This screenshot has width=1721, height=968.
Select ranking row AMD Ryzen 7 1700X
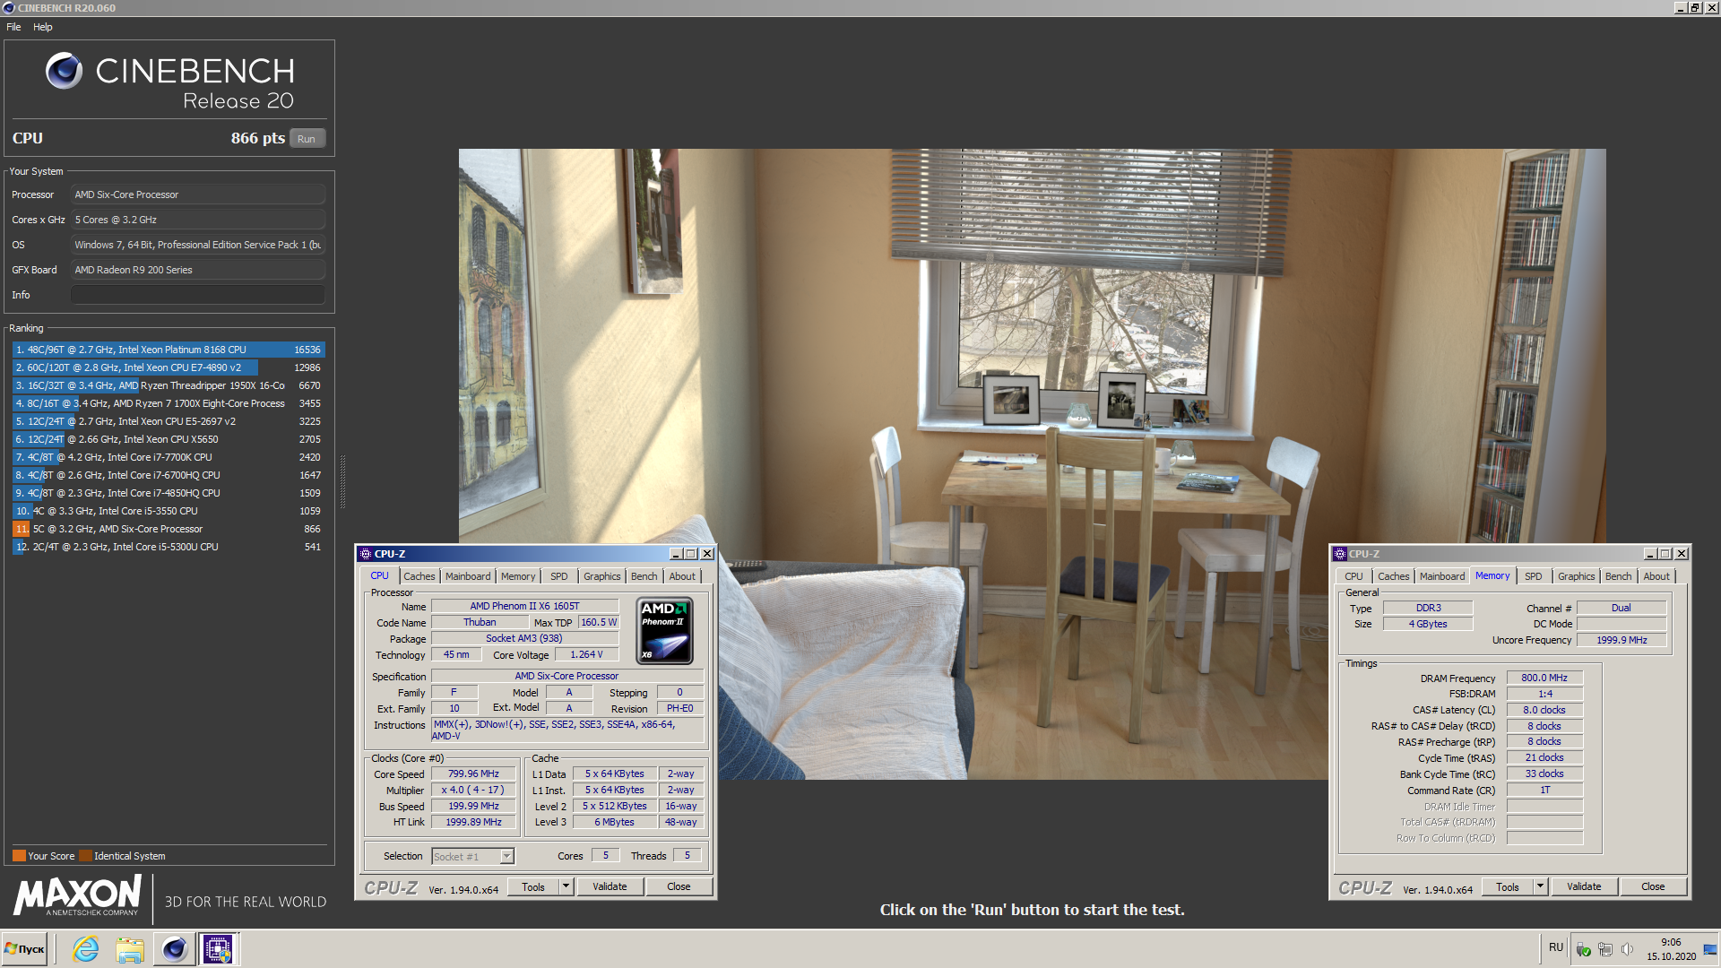[x=169, y=403]
